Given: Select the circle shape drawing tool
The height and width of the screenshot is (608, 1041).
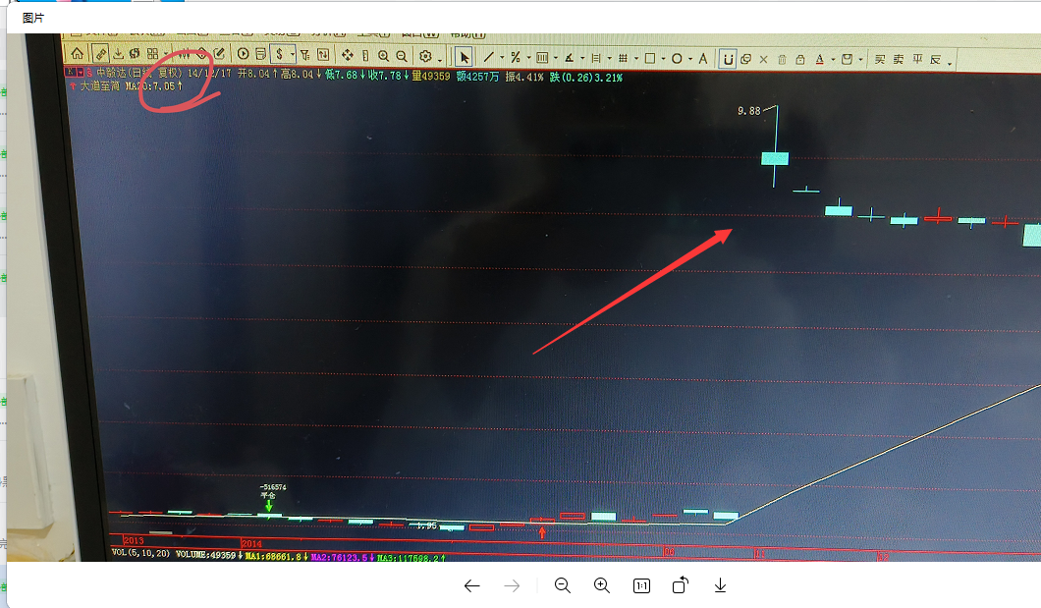Looking at the screenshot, I should pos(677,58).
